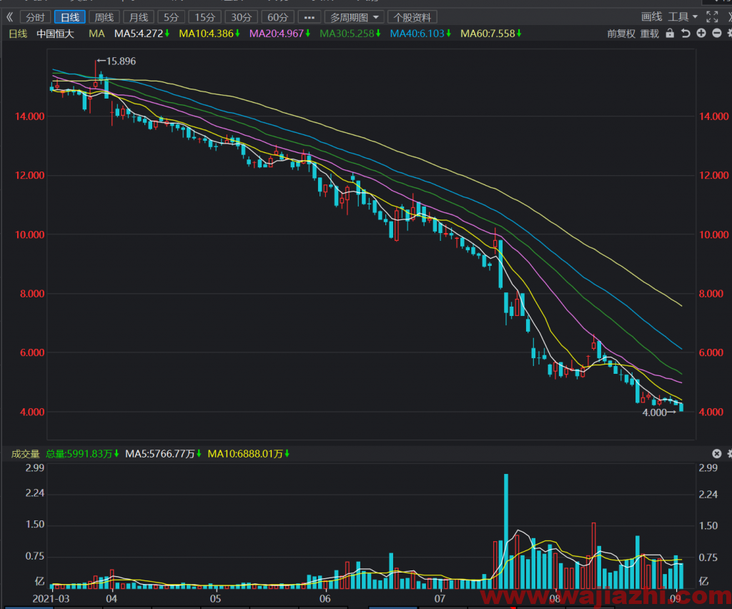Expand the 工具 tools dropdown
This screenshot has height=609, width=732.
(x=683, y=17)
